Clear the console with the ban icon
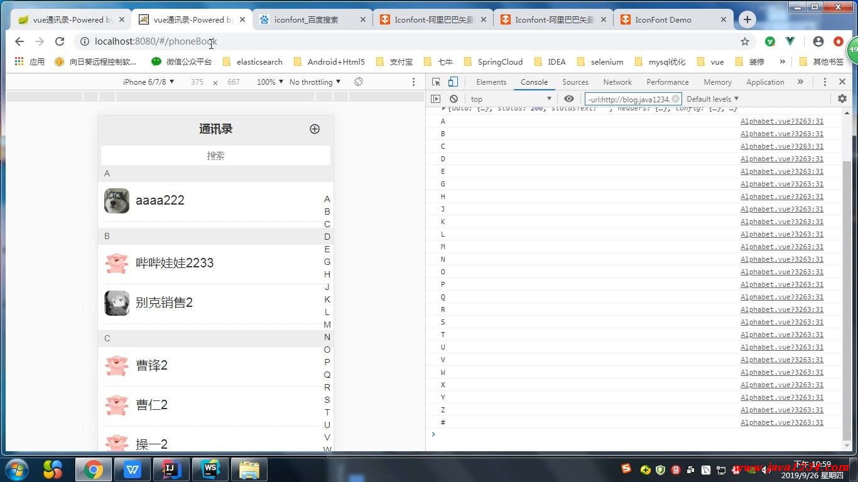Screen dimensions: 858x482 [453, 99]
